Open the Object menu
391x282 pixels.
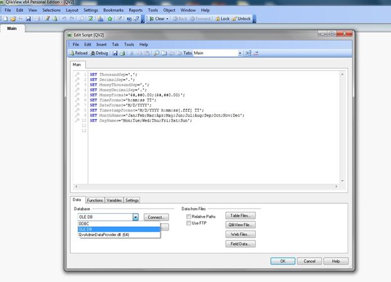coord(169,10)
